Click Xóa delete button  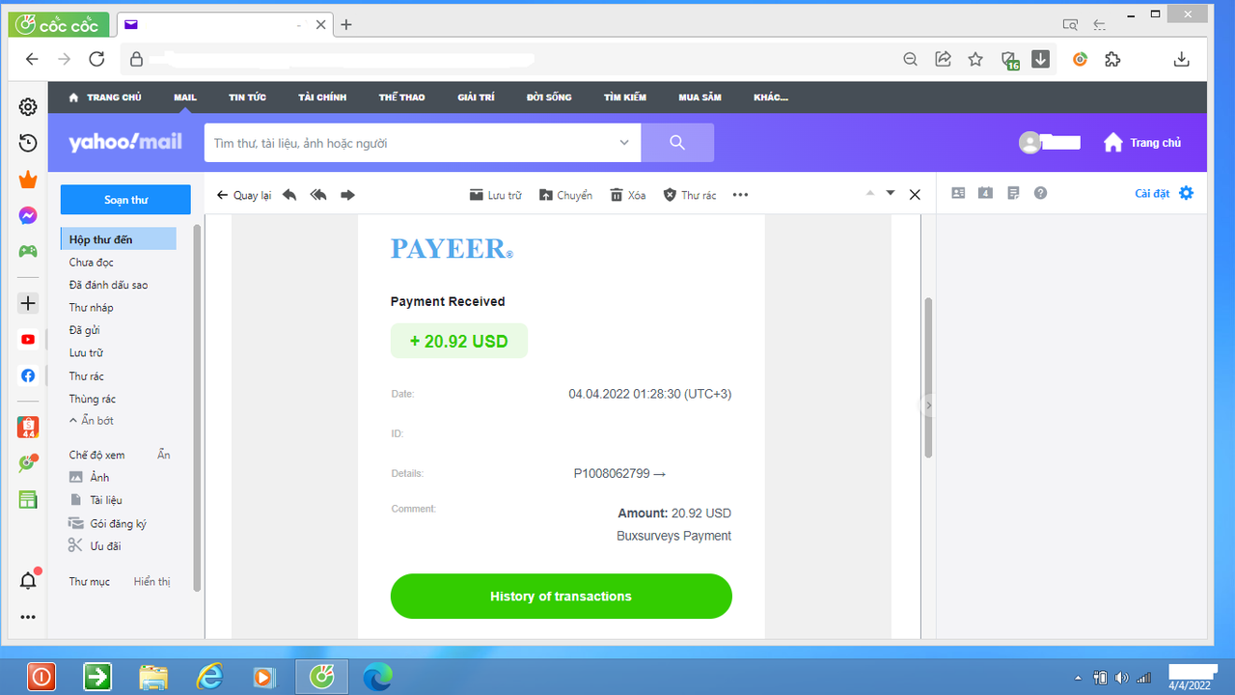coord(627,195)
